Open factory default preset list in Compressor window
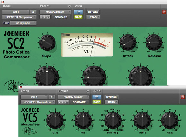 [x=55, y=12]
